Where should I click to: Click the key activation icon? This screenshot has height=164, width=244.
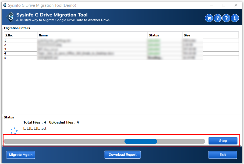coord(218,18)
